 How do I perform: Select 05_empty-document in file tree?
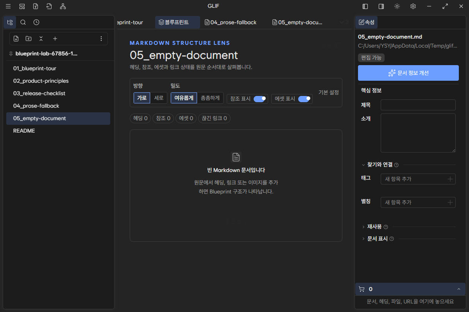click(x=58, y=118)
